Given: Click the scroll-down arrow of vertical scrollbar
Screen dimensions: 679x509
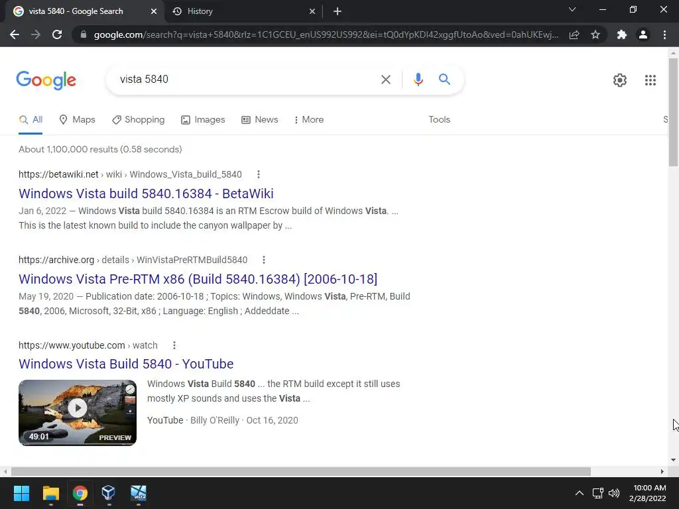Looking at the screenshot, I should click(x=673, y=460).
